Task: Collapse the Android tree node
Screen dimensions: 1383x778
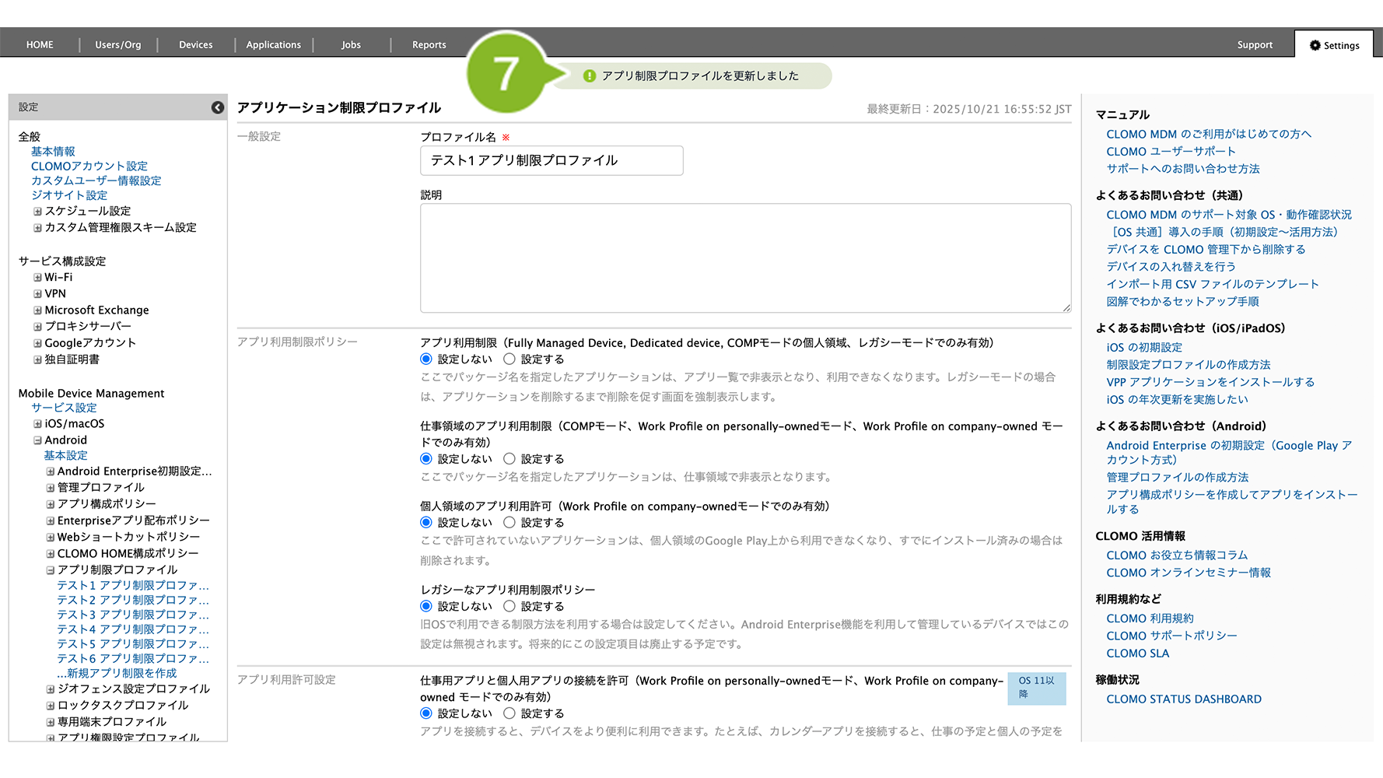Action: [37, 440]
